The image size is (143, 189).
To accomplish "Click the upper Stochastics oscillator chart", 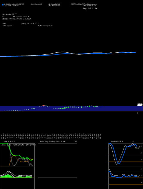I will coord(126,155).
